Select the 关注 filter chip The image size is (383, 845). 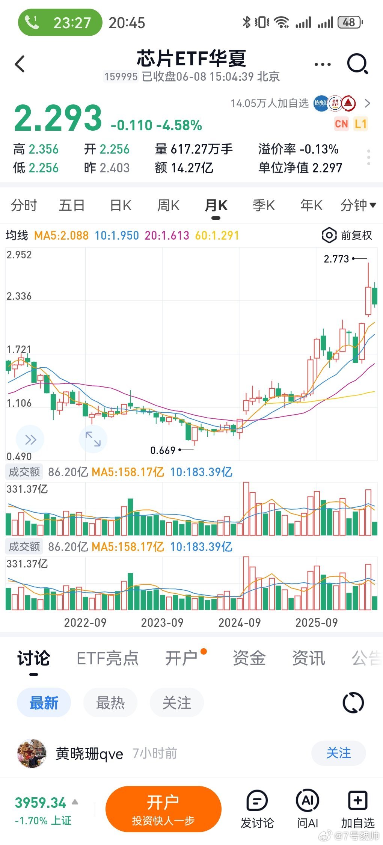click(x=177, y=703)
